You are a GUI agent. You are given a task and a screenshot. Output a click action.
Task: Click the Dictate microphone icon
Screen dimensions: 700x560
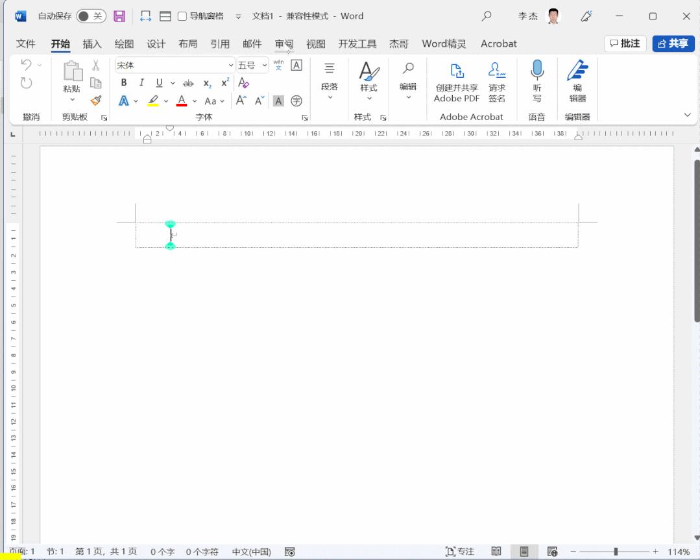[x=537, y=70]
